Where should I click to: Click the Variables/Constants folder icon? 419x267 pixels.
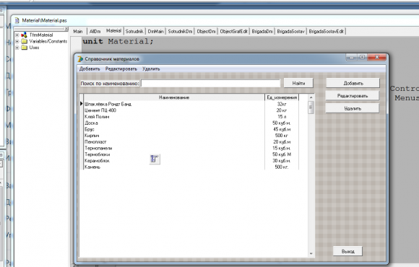point(25,41)
